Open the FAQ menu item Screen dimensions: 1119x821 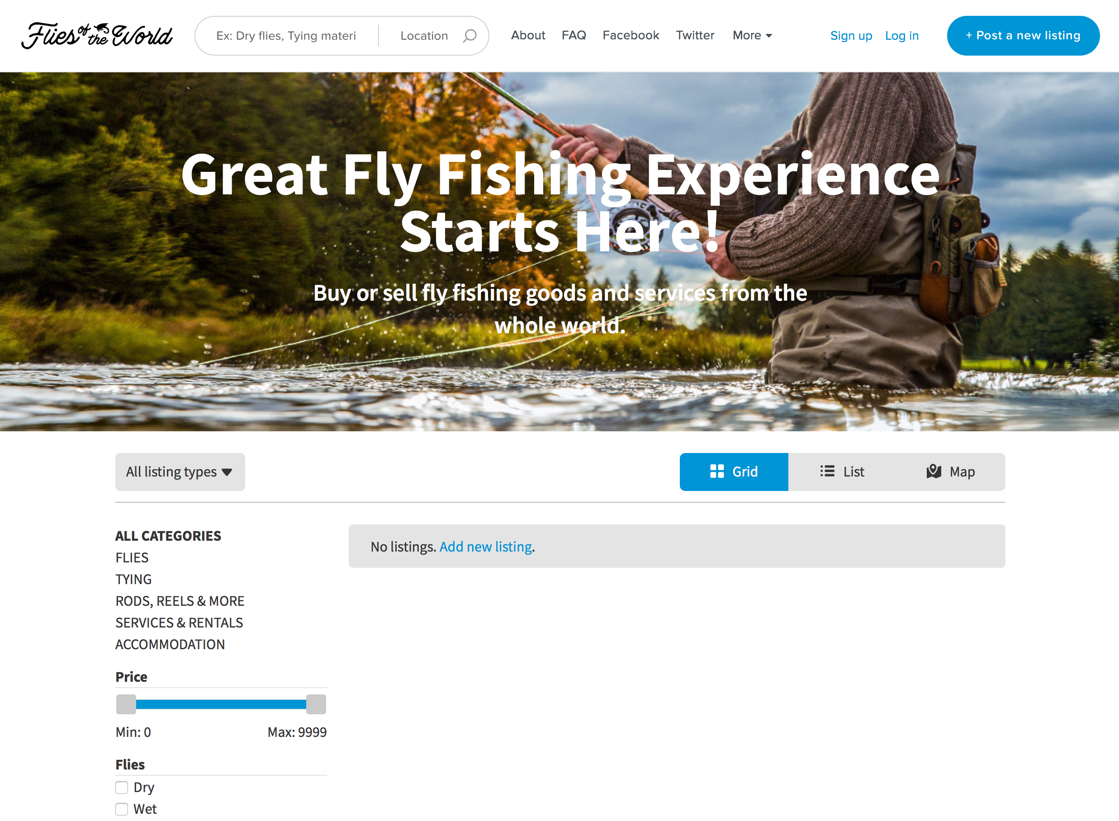click(x=574, y=35)
